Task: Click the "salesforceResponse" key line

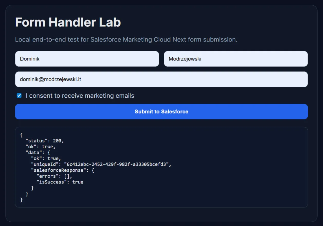Action: point(62,170)
